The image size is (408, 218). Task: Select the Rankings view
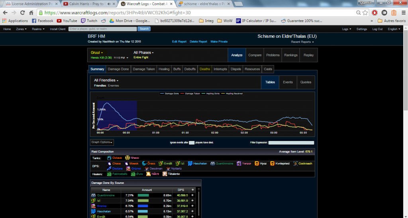290,55
